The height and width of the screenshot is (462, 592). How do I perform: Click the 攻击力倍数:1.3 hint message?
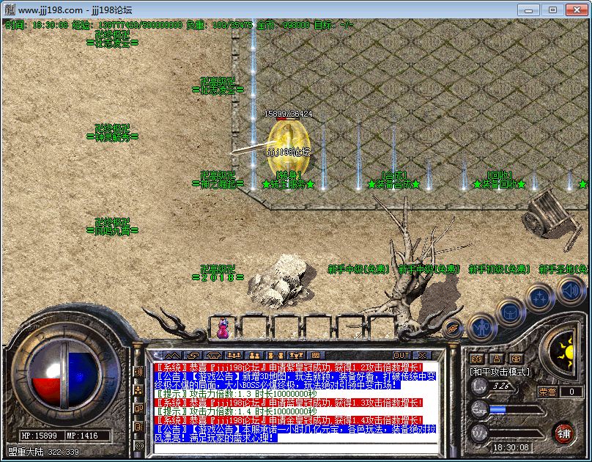pos(236,394)
